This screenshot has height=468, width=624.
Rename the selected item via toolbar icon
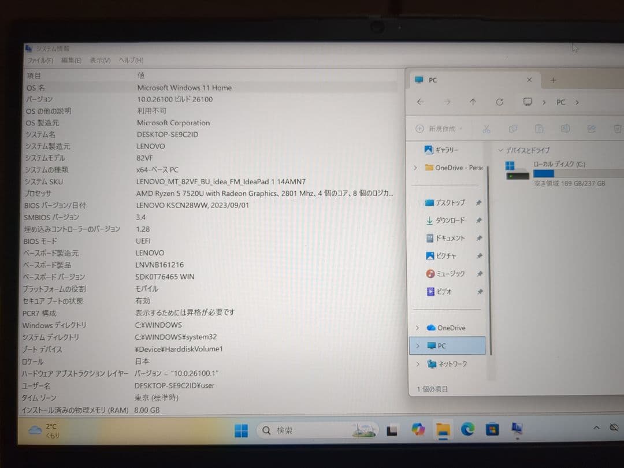click(565, 128)
